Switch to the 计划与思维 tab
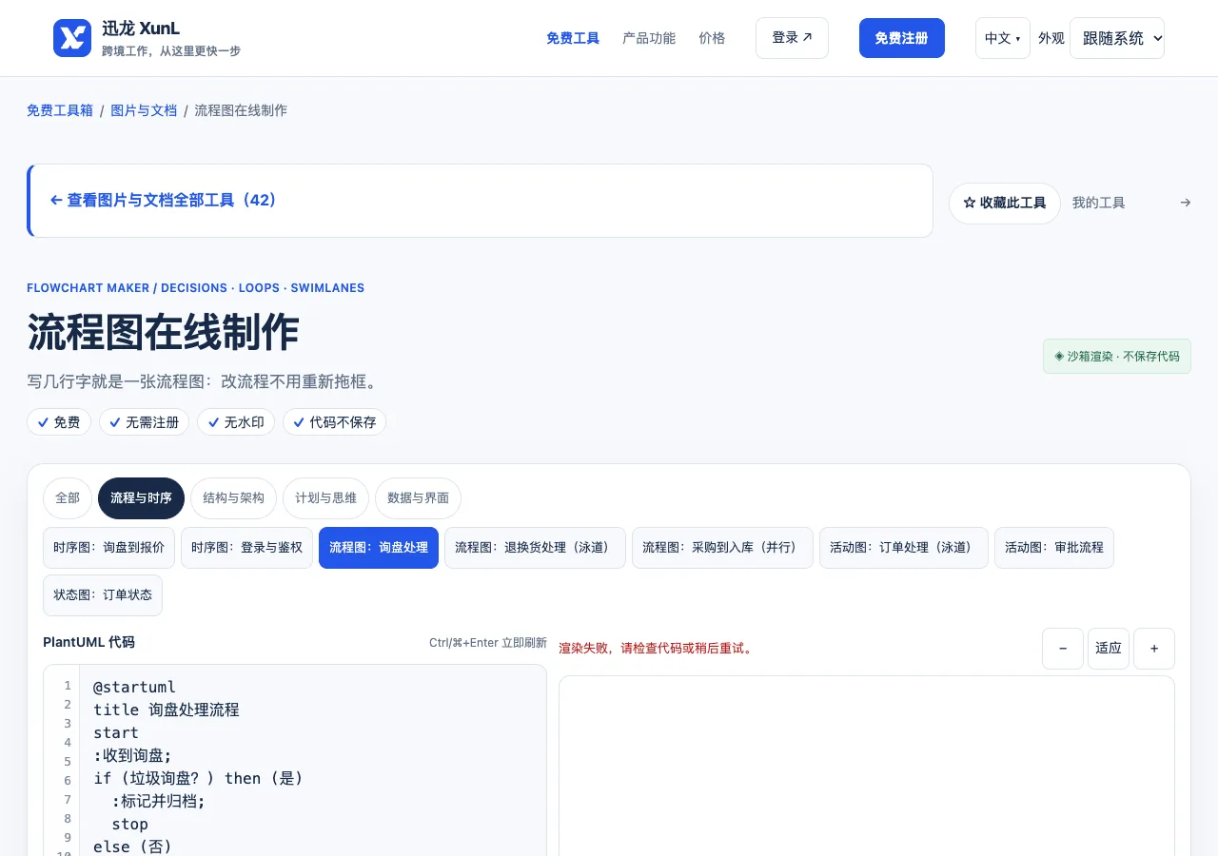Image resolution: width=1218 pixels, height=856 pixels. click(325, 498)
